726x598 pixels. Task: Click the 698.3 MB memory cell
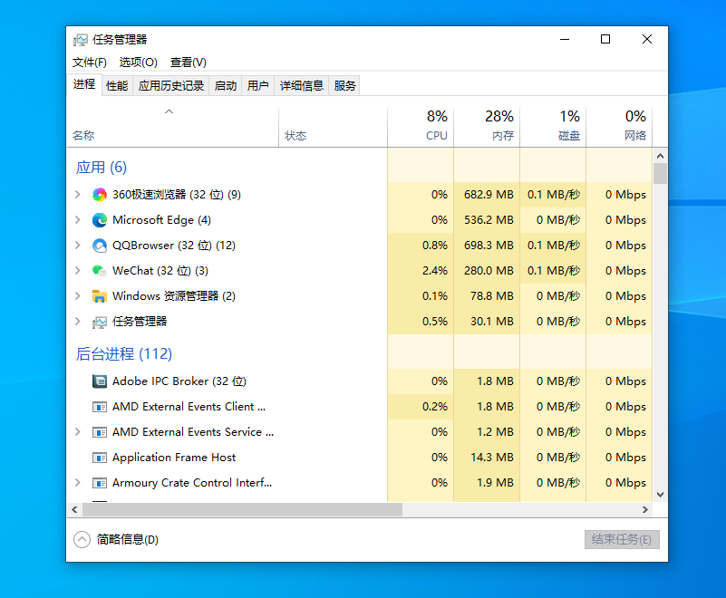pyautogui.click(x=487, y=246)
